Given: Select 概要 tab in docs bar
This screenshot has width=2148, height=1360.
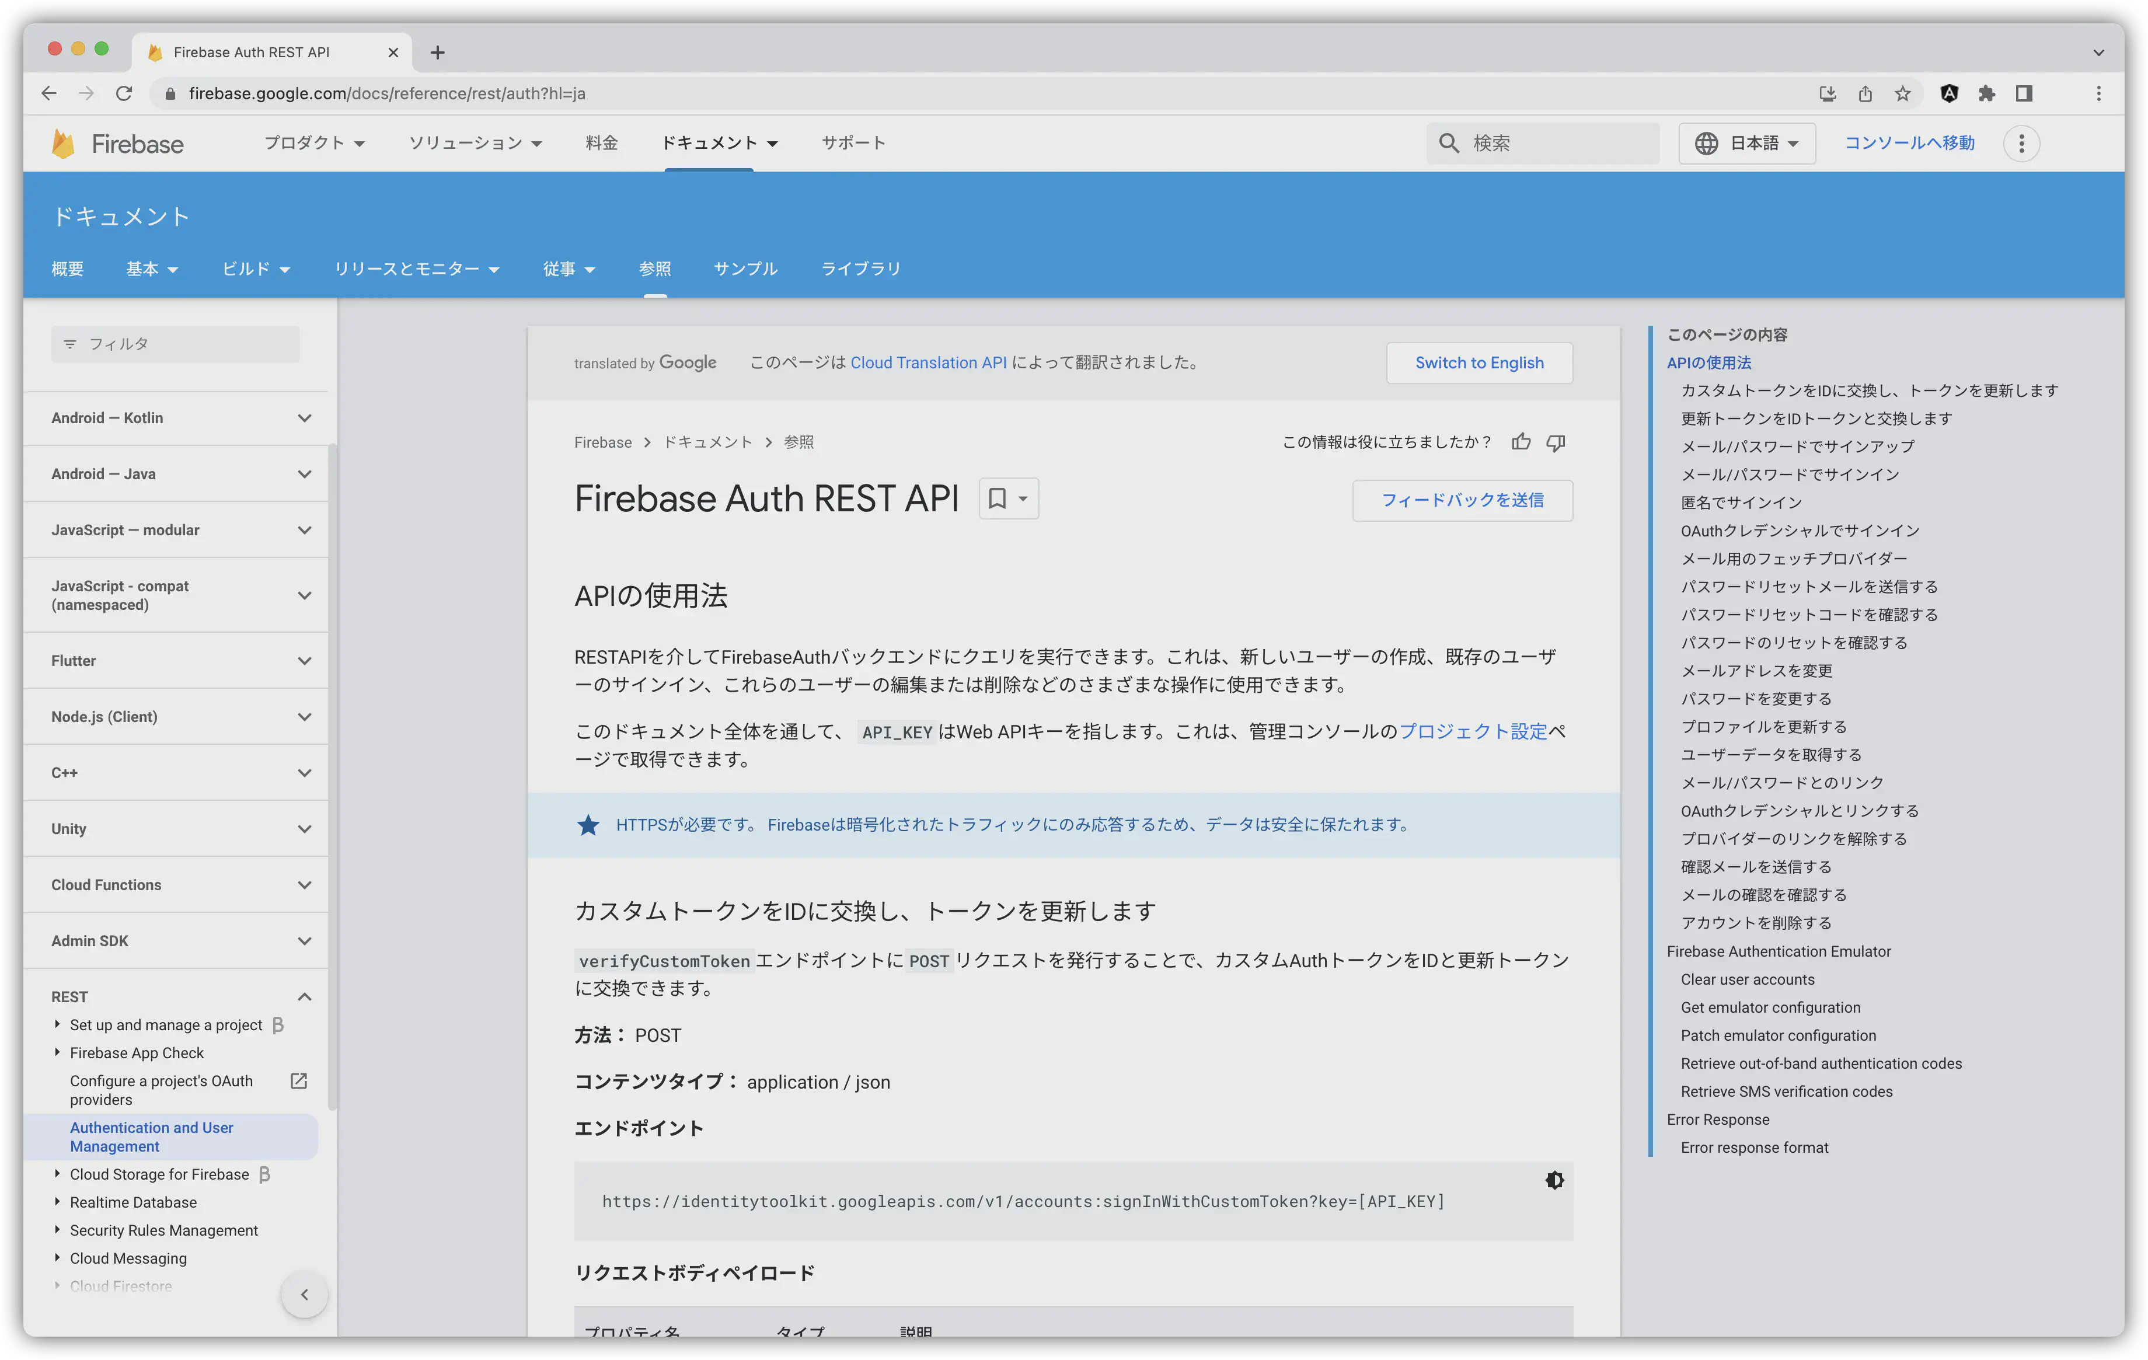Looking at the screenshot, I should click(x=68, y=269).
